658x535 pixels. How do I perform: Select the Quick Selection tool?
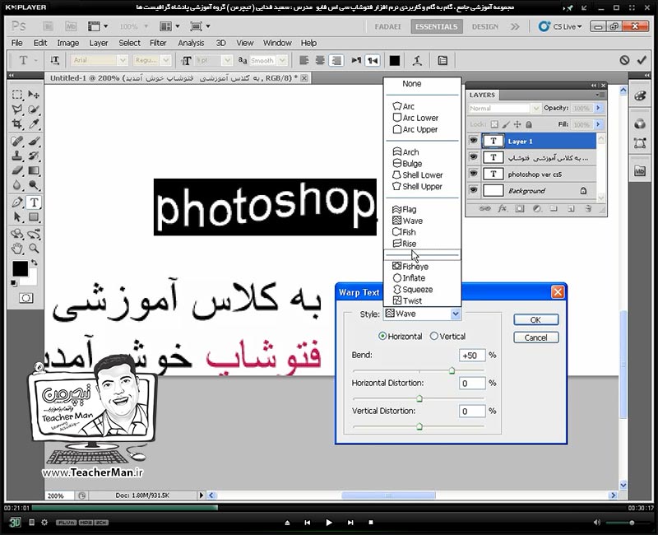pos(34,109)
